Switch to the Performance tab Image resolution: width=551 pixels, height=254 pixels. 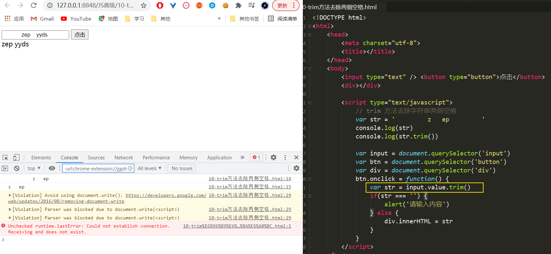[x=156, y=158]
